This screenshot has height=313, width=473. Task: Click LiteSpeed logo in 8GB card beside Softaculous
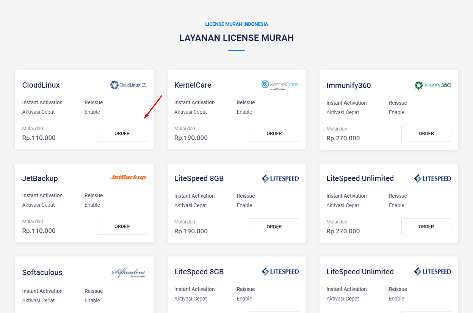pos(280,272)
